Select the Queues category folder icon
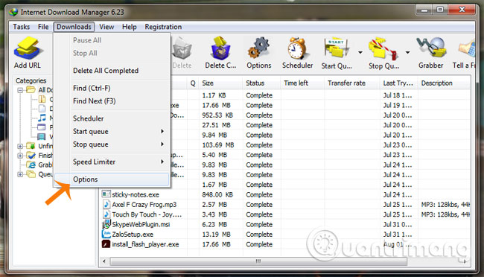This screenshot has height=277, width=484. point(31,174)
